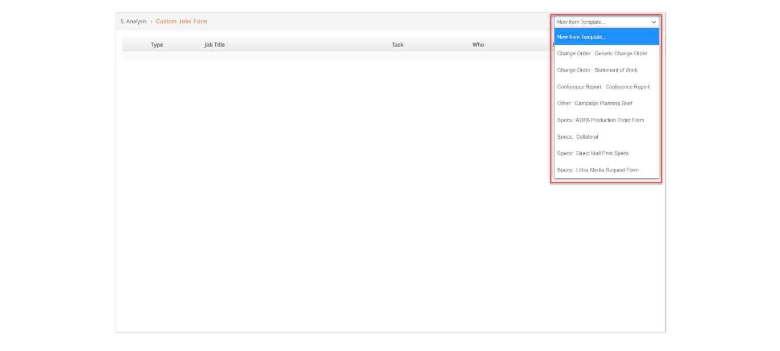This screenshot has height=351, width=780.
Task: Select Other: Campaign Planning Brief
Action: 606,103
